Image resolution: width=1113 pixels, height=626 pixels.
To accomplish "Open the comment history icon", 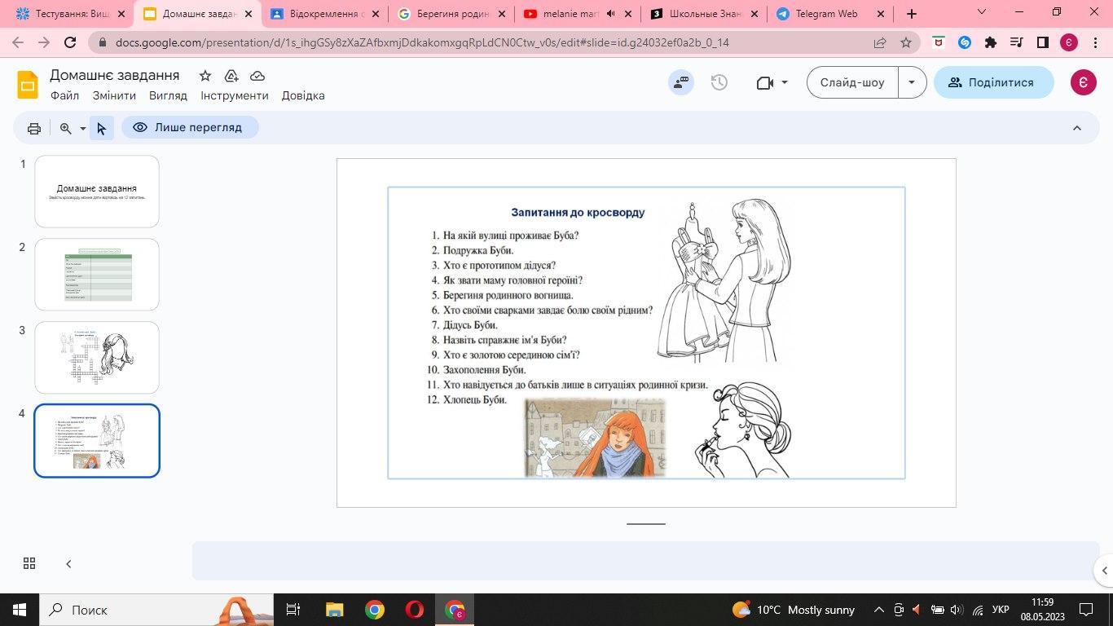I will pos(681,82).
